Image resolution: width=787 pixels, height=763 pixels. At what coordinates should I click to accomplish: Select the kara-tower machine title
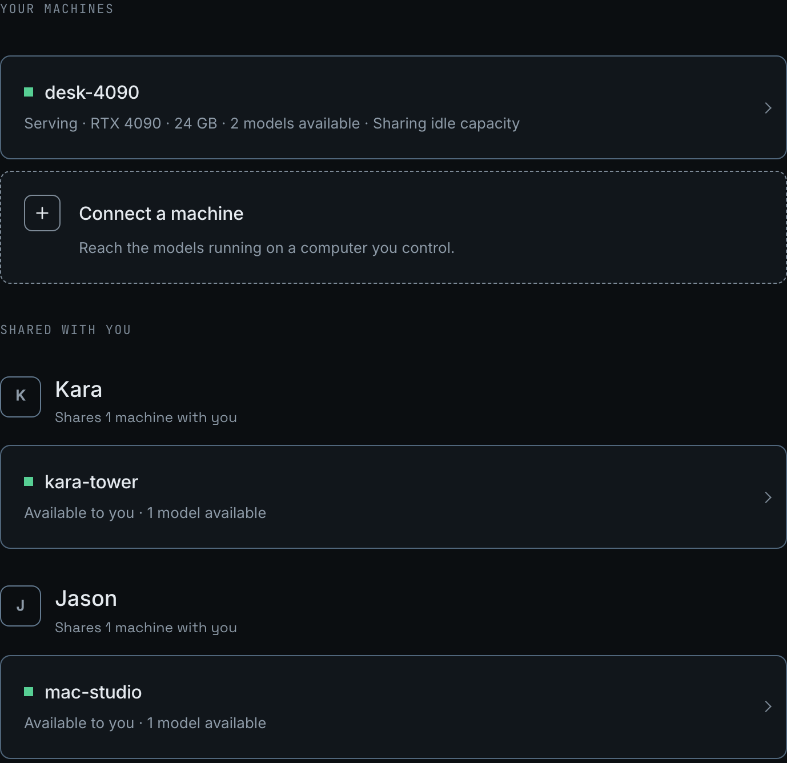click(x=91, y=482)
